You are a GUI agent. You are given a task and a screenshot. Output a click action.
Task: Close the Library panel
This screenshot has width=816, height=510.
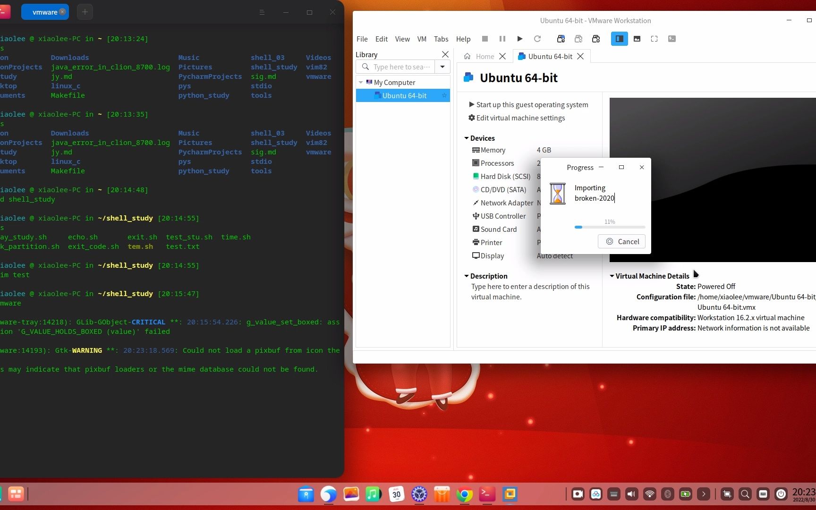(445, 54)
